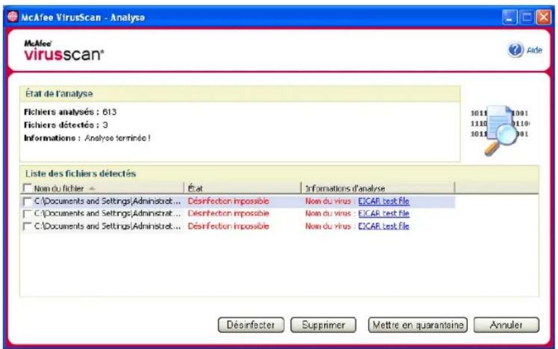Select first row's file path C:\Documents and Settings
The image size is (558, 349).
point(108,201)
